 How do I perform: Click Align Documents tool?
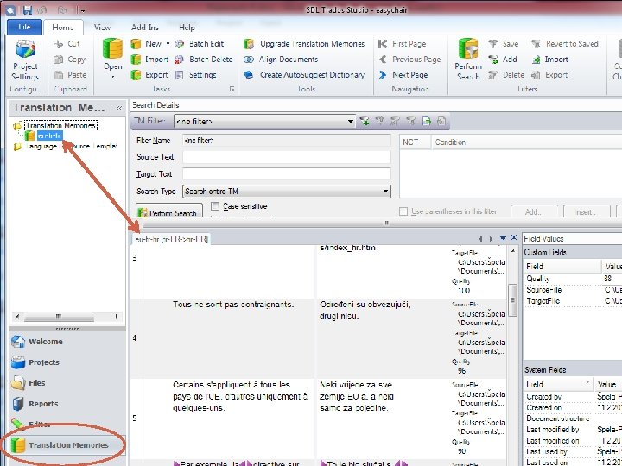pos(282,60)
